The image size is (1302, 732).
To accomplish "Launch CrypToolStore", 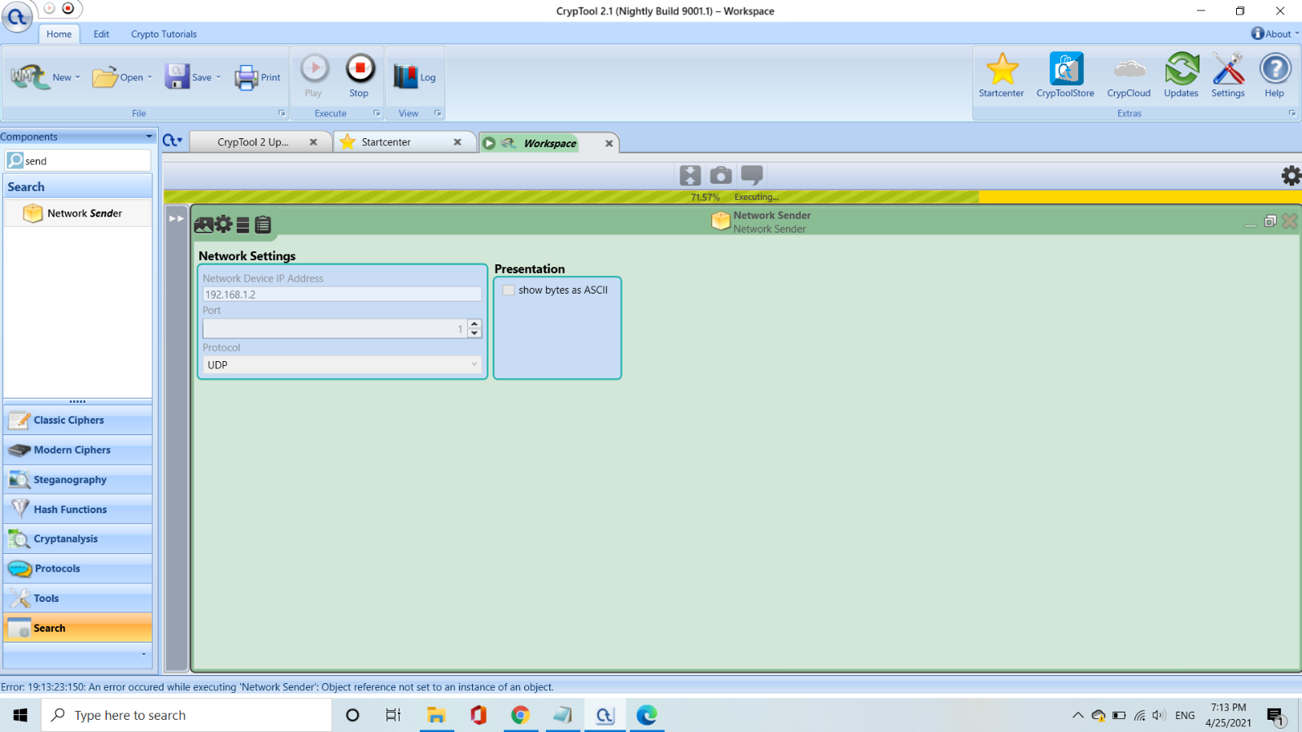I will point(1065,76).
